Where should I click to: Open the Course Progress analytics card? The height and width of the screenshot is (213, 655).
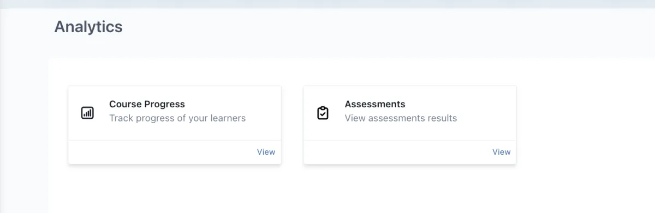(175, 125)
